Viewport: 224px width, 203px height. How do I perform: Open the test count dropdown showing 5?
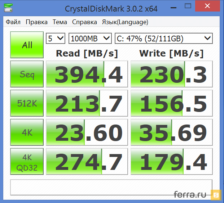(56, 38)
